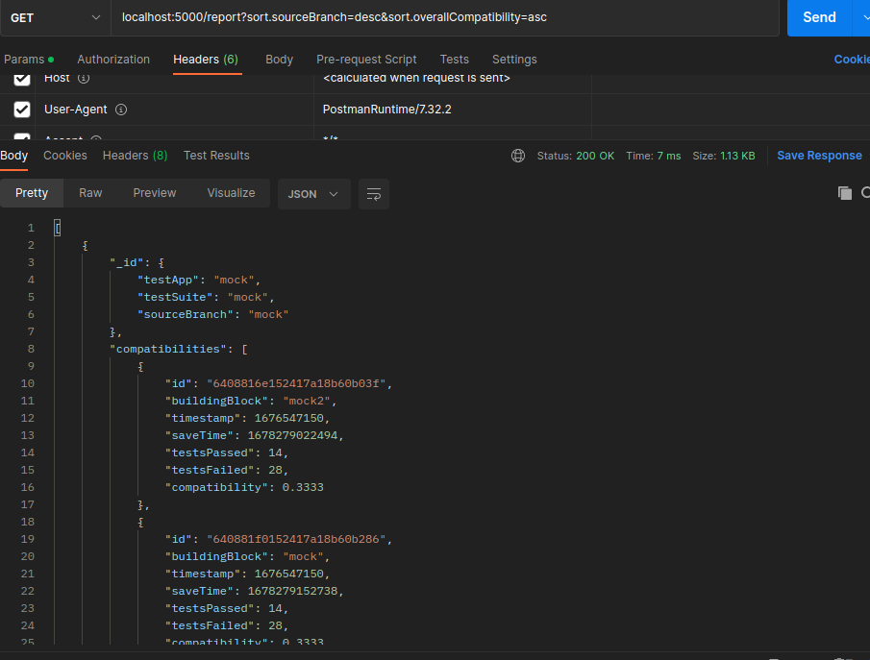Click the copy response icon

point(844,193)
